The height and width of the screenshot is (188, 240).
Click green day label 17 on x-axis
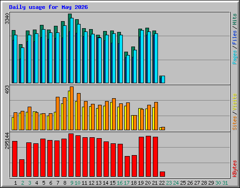pyautogui.click(x=127, y=183)
